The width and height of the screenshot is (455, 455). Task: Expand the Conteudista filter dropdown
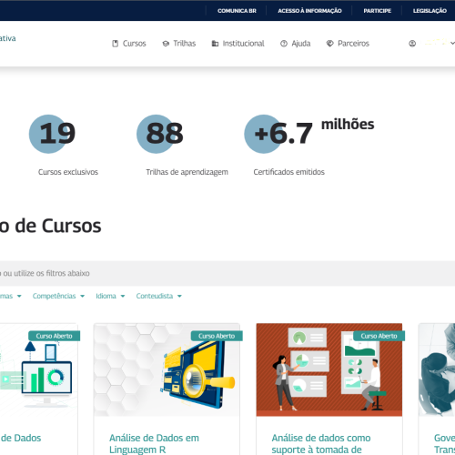coord(159,296)
